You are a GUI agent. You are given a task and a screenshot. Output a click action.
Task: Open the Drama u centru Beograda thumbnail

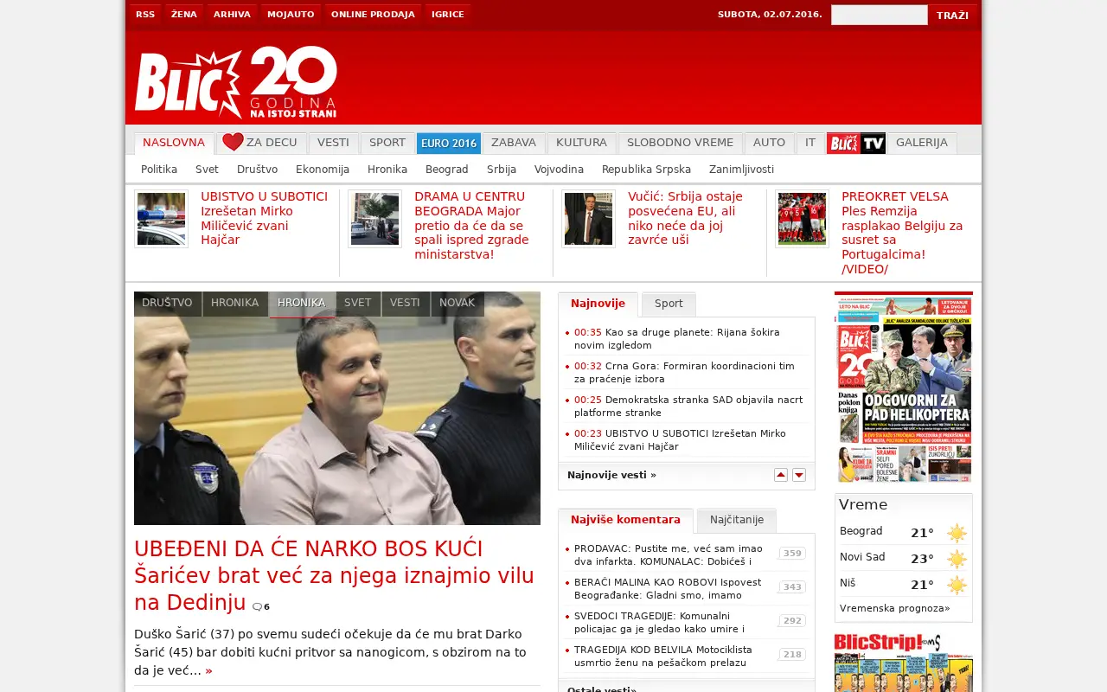click(374, 219)
